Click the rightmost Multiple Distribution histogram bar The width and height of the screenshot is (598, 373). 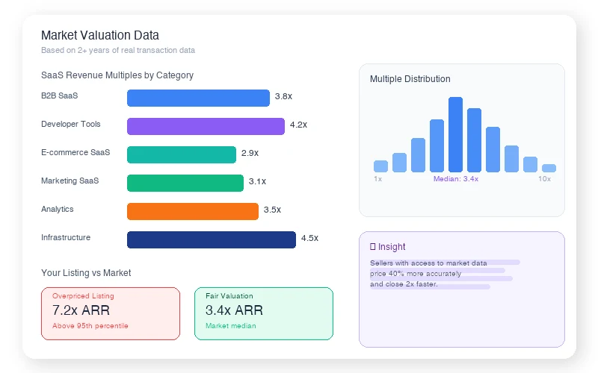click(549, 169)
